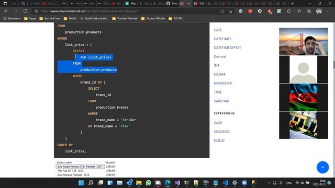Open the DATETIMEOFFSET sidebar link
Screen dimensions: 335x188
point(227,48)
